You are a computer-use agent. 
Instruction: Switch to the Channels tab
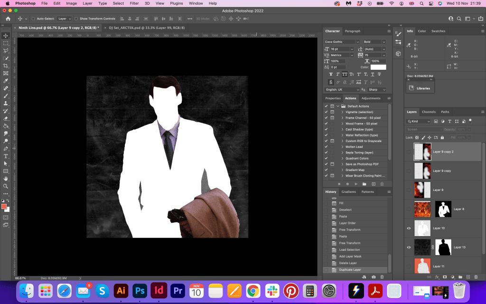[x=429, y=112]
